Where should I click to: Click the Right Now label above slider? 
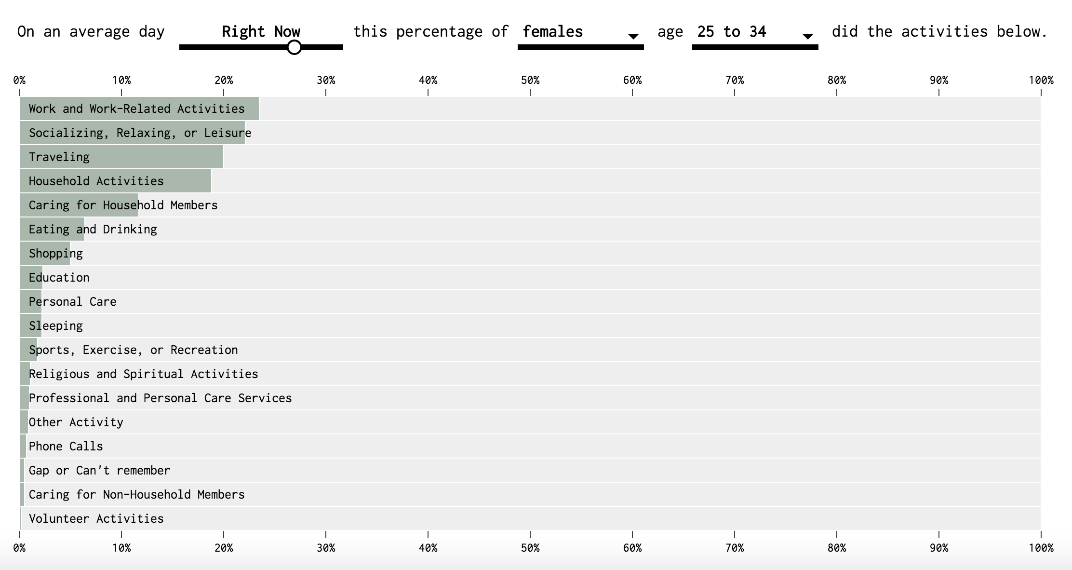coord(261,32)
